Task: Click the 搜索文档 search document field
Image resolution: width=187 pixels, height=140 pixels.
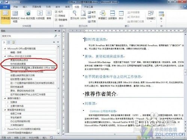Action: pyautogui.click(x=28, y=36)
